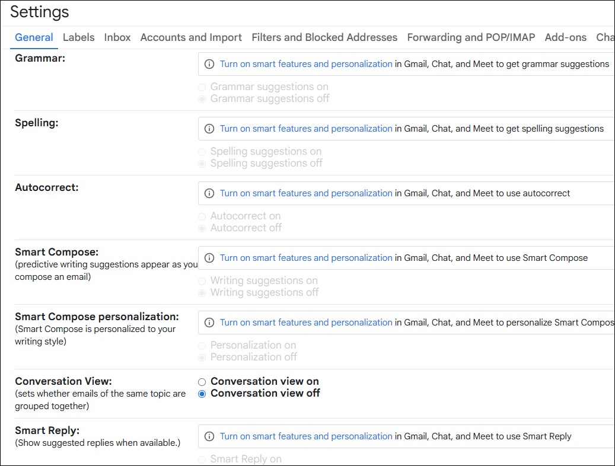Click smart features link in Spelling section

(306, 129)
